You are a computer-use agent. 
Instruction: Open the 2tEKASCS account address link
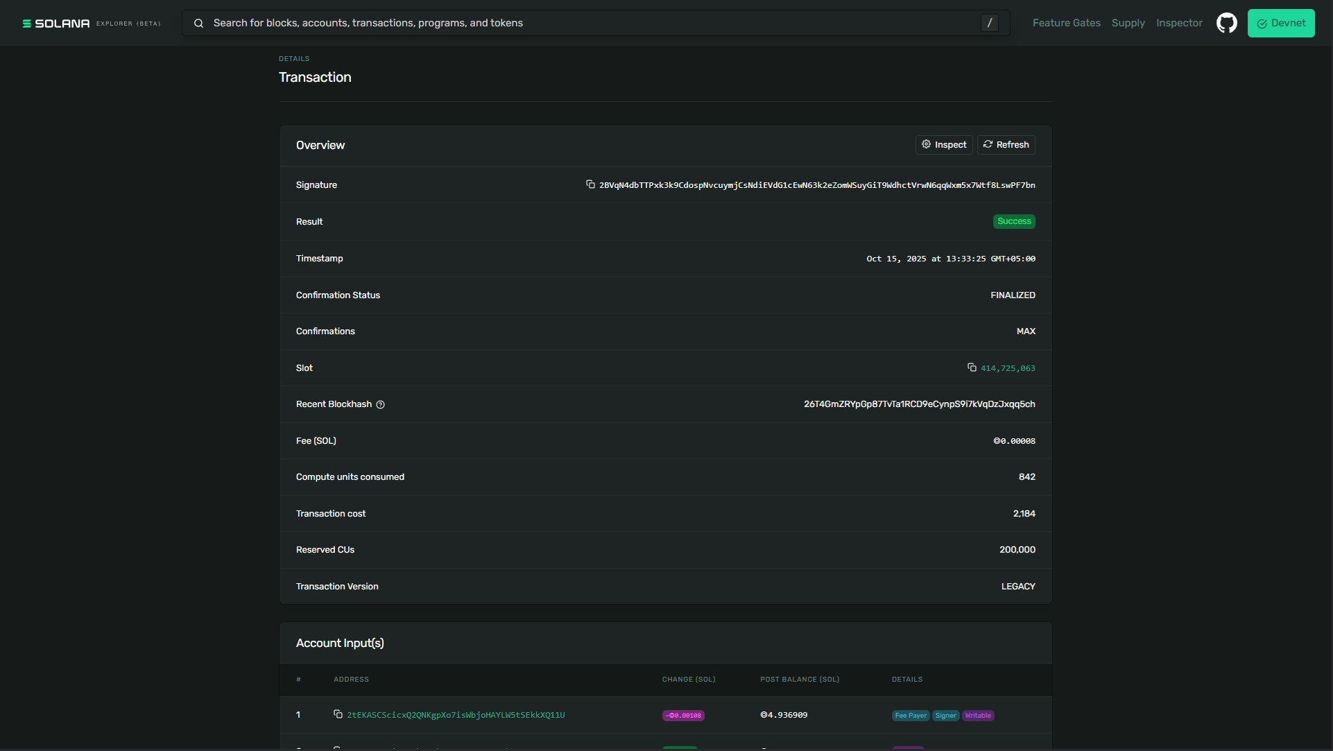(x=456, y=715)
